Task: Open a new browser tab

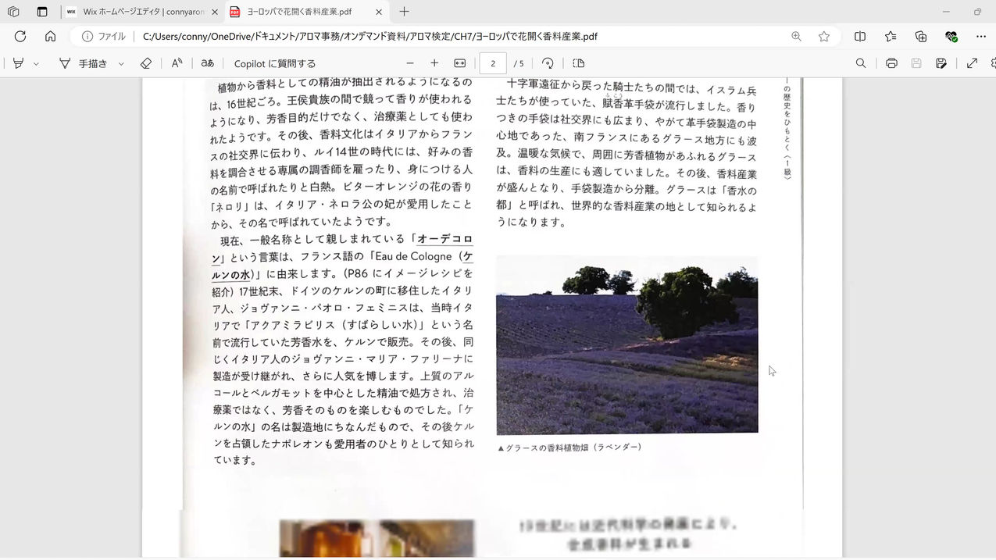Action: click(404, 12)
